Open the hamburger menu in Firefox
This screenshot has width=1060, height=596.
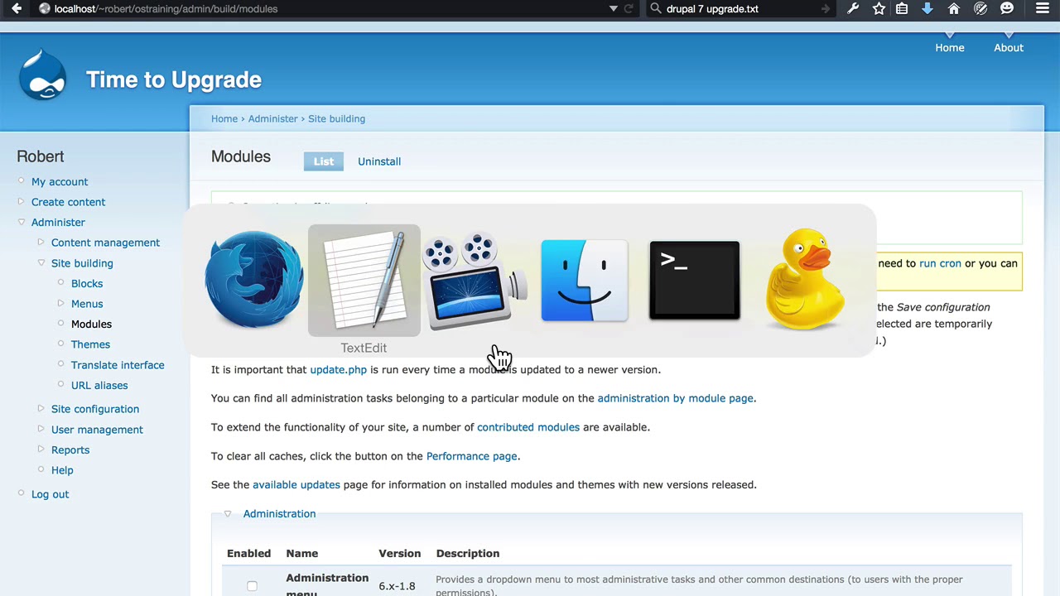pos(1042,8)
